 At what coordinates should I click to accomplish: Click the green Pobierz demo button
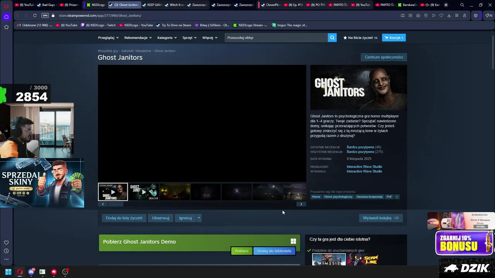(x=242, y=251)
